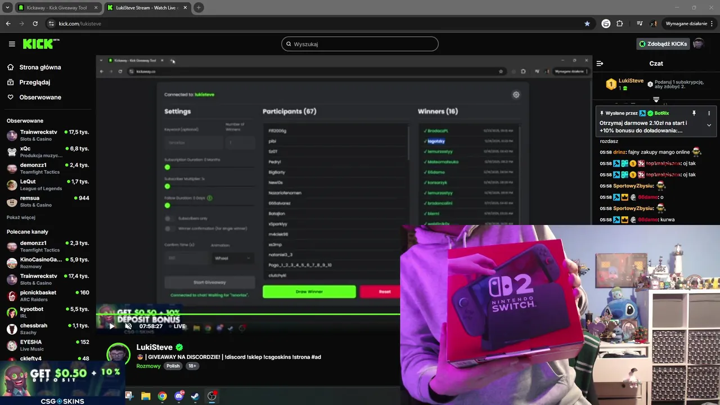The height and width of the screenshot is (405, 720).
Task: Open a new browser tab
Action: 199,8
